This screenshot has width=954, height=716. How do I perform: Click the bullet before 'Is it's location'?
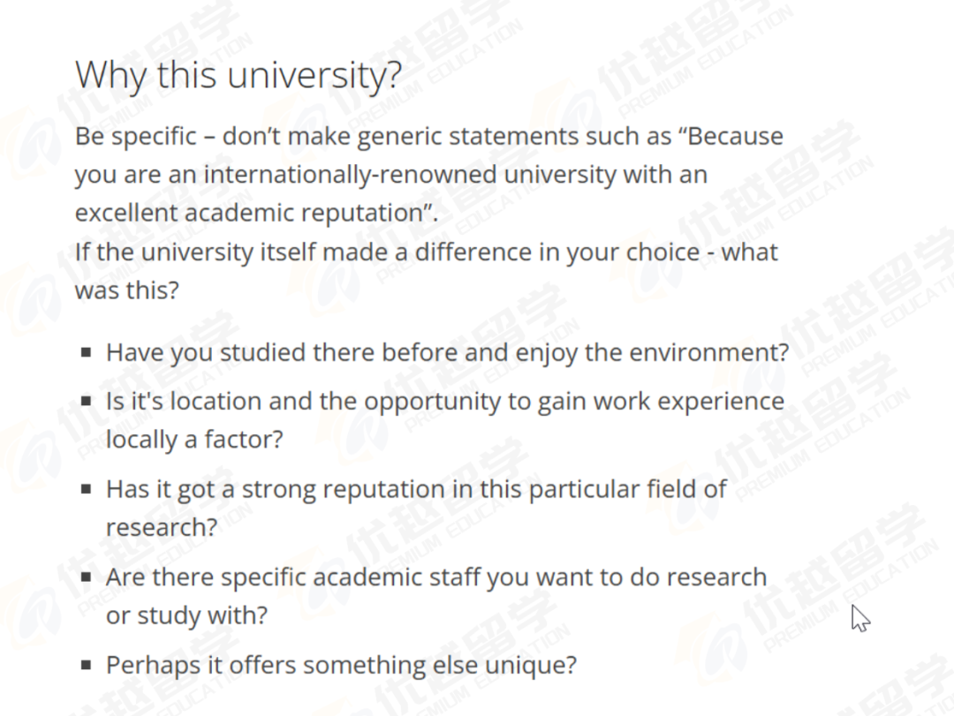click(x=87, y=401)
